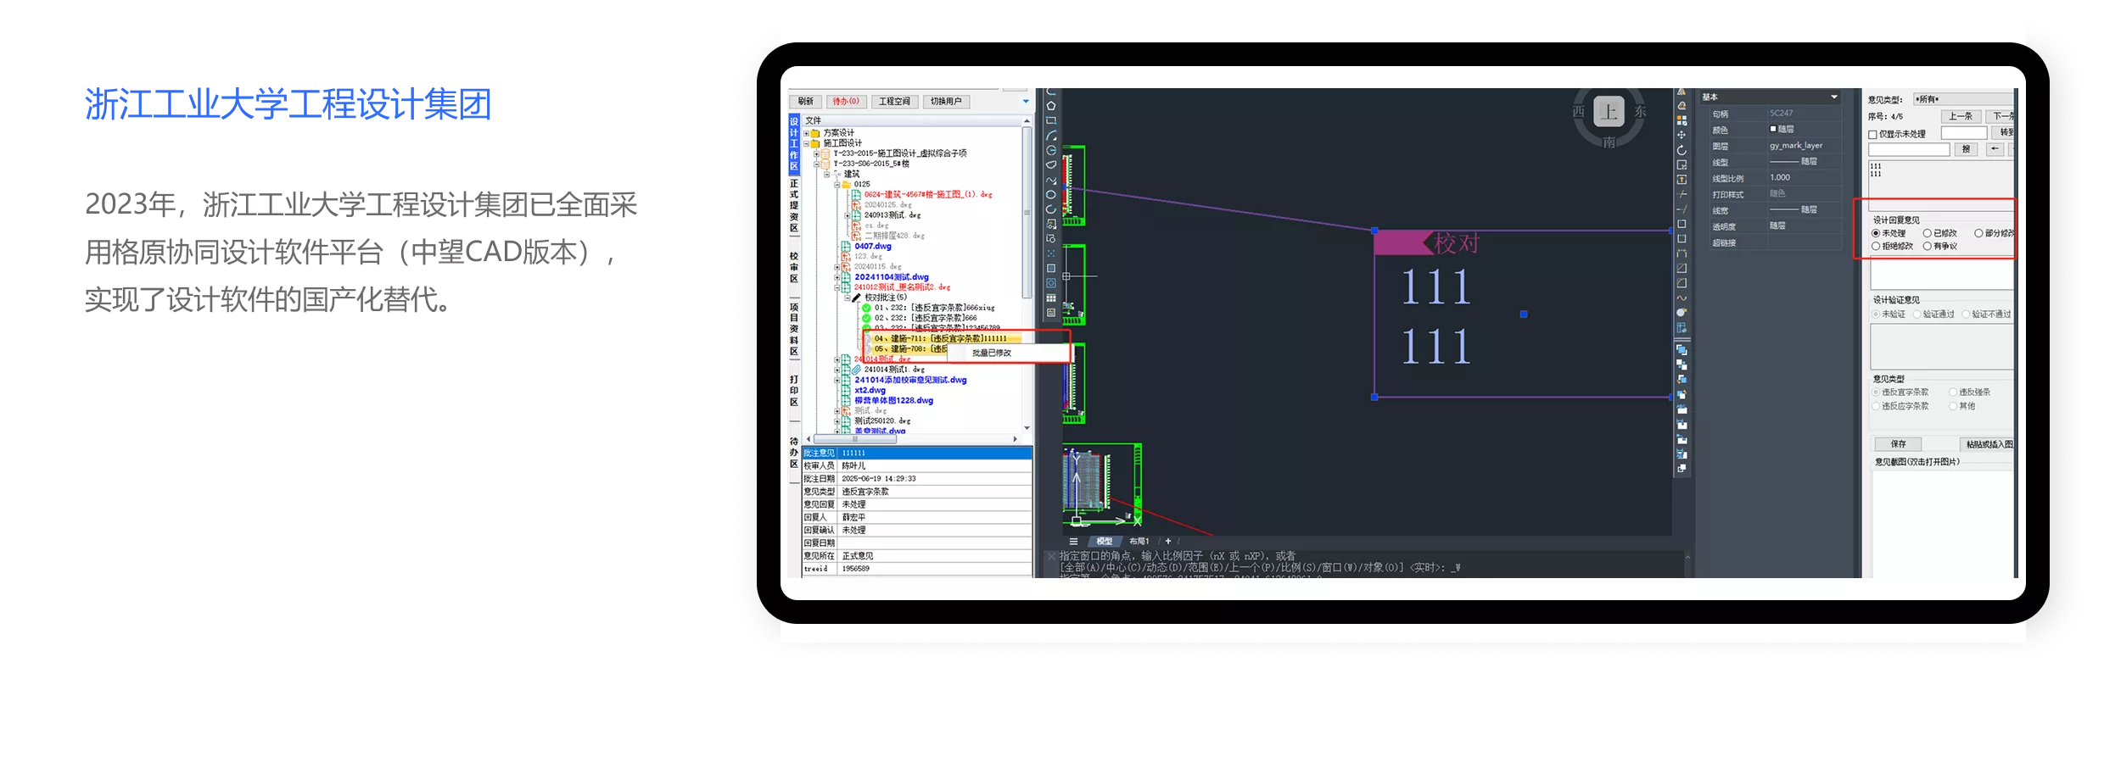Viewport: 2104px width, 768px height.
Task: Expand the 20241104测试.dwg node
Action: [x=837, y=277]
